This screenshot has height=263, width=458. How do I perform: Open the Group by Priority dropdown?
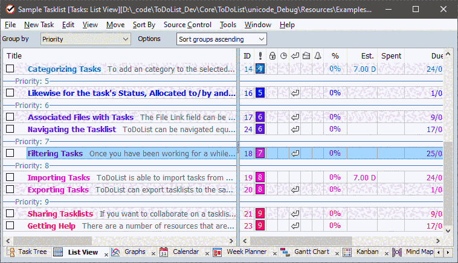point(85,39)
